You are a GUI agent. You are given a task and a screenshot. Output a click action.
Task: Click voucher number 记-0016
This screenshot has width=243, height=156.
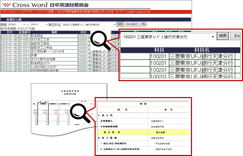point(24,52)
